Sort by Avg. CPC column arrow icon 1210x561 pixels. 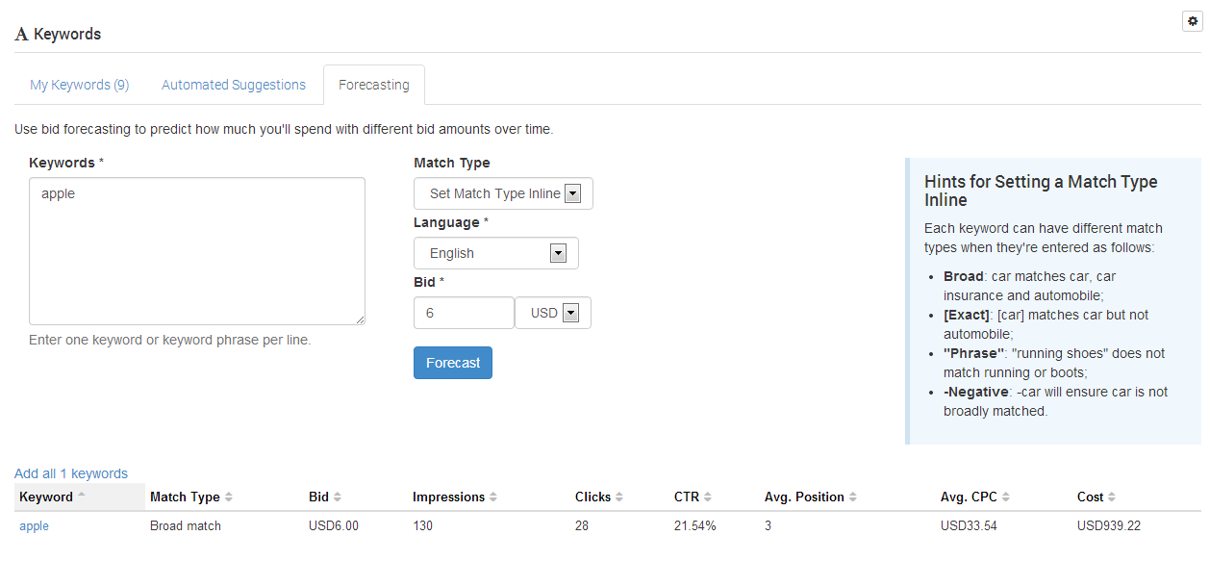click(x=1007, y=497)
